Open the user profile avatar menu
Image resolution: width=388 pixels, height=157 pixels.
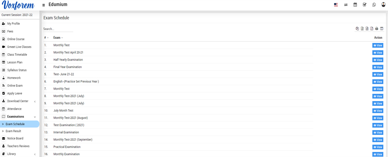point(383,5)
